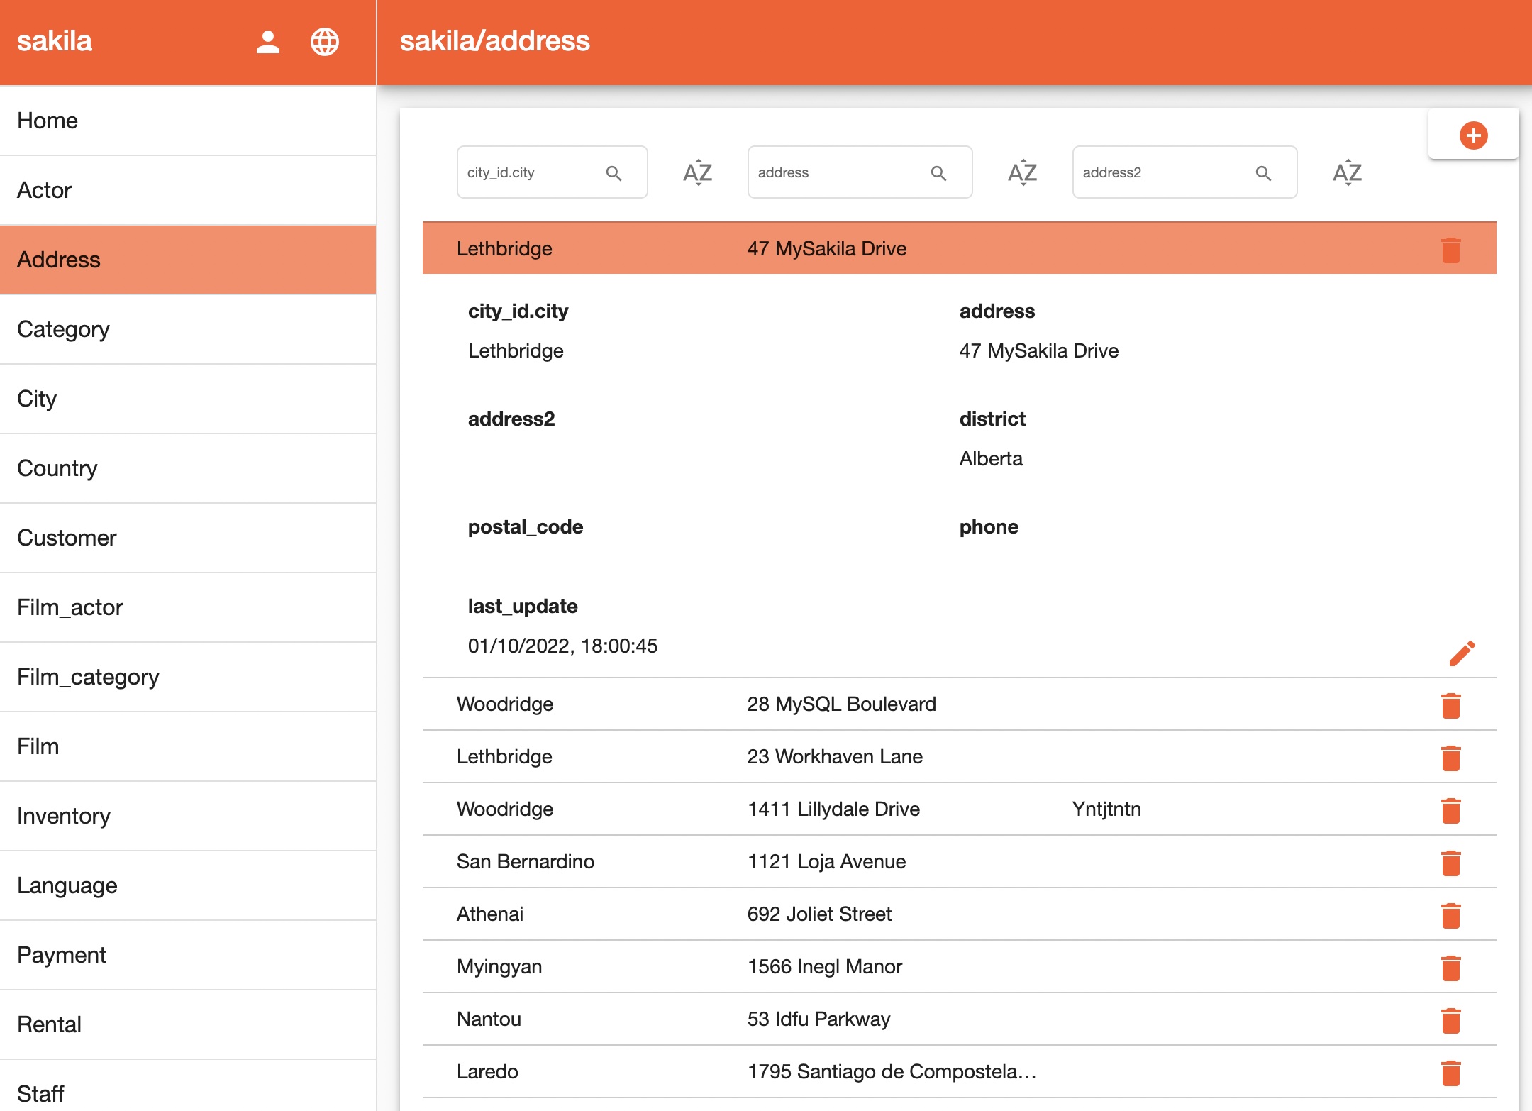The height and width of the screenshot is (1111, 1532).
Task: Click the user account icon
Action: click(267, 42)
